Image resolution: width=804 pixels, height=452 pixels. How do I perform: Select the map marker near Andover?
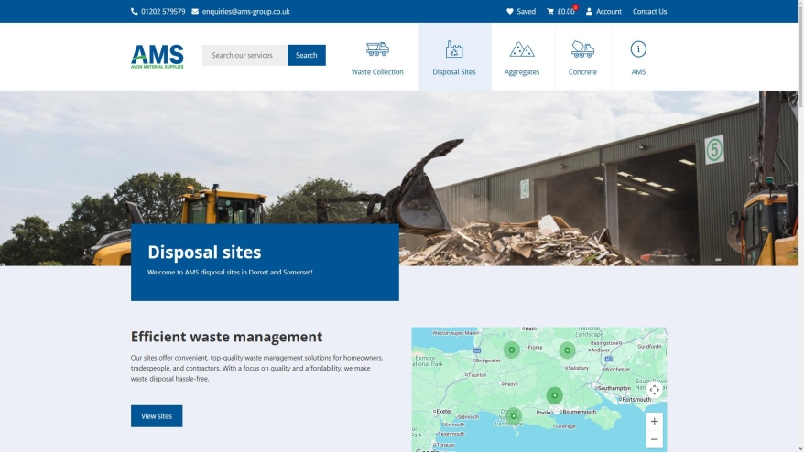[567, 350]
